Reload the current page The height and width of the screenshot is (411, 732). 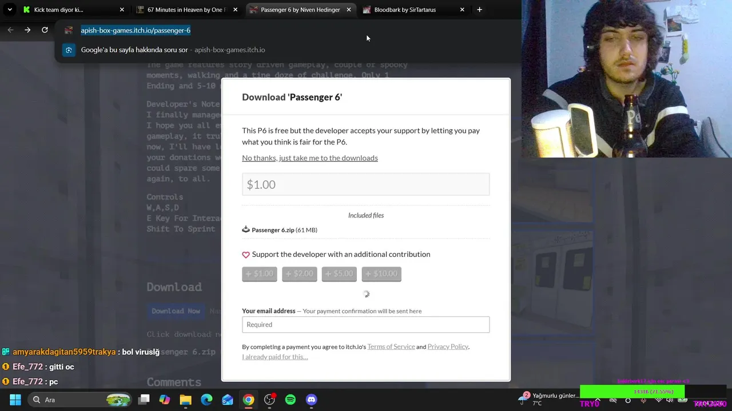[45, 30]
